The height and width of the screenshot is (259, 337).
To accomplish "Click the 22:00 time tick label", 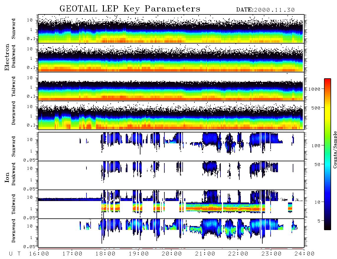I will [x=238, y=254].
